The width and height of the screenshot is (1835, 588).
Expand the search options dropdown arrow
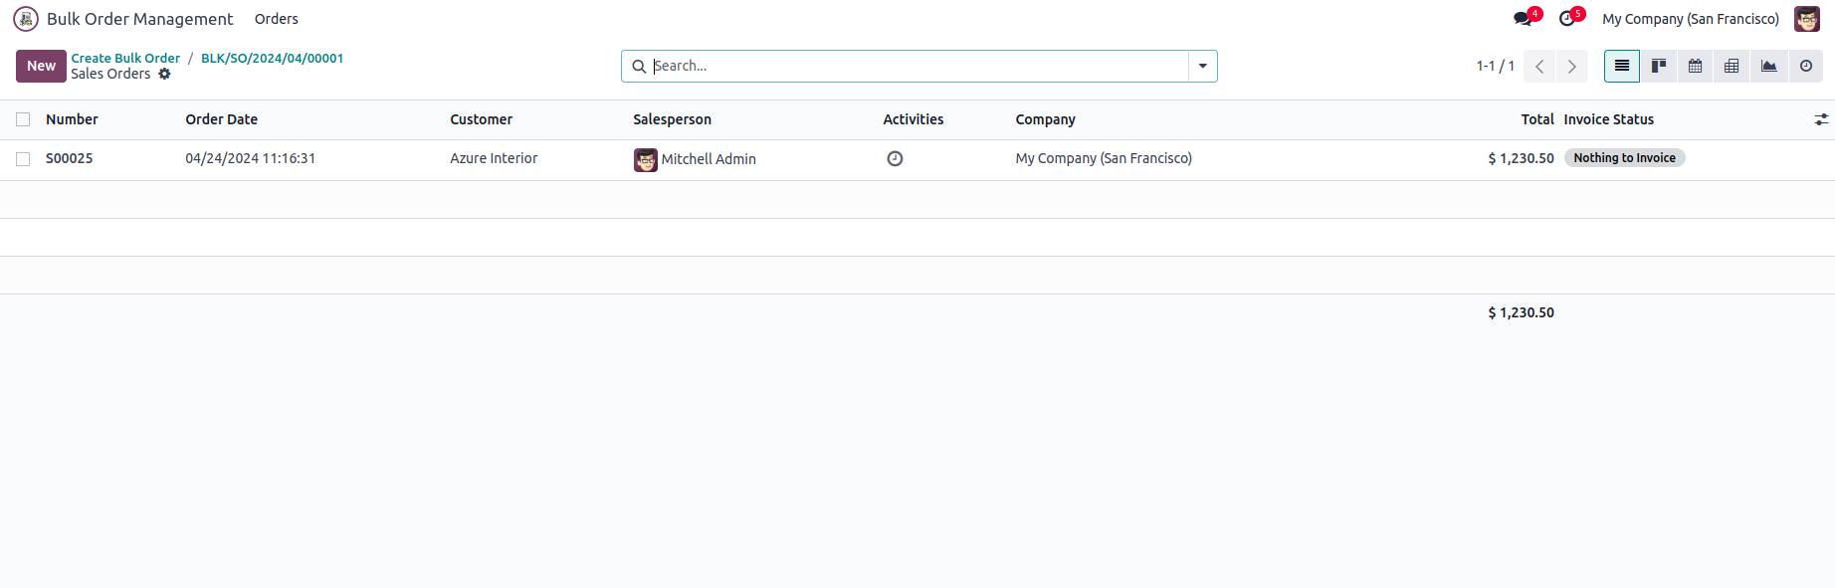click(x=1202, y=66)
